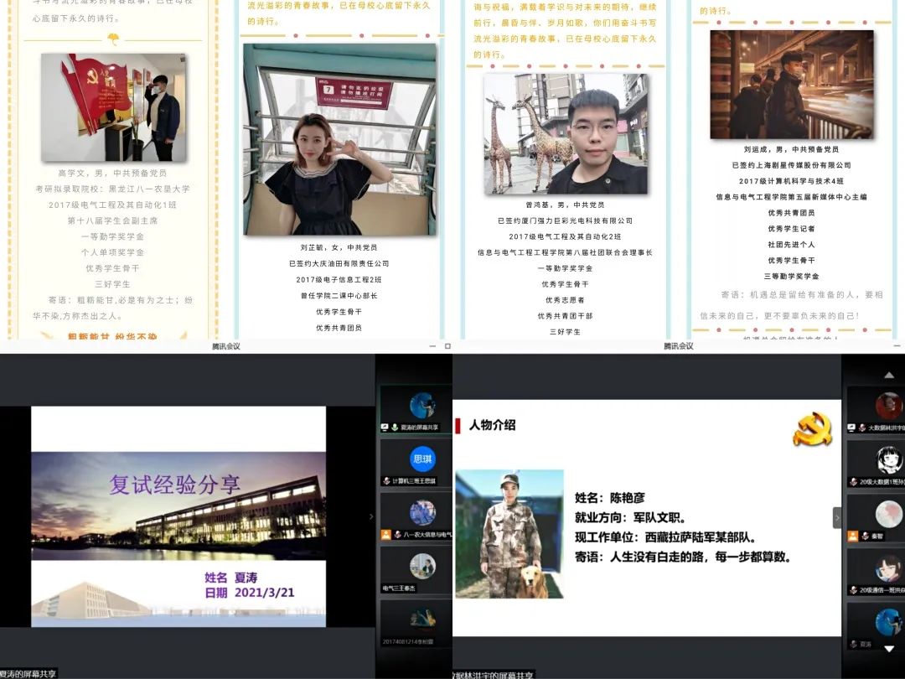The image size is (905, 679).
Task: Toggle the muted mic on 计算机三班王思琪 tile
Action: 385,481
